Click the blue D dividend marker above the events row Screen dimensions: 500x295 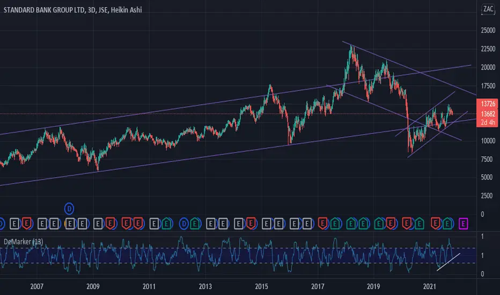tap(69, 209)
